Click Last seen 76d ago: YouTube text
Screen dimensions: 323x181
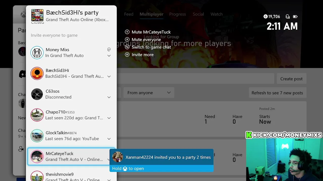coord(72,139)
